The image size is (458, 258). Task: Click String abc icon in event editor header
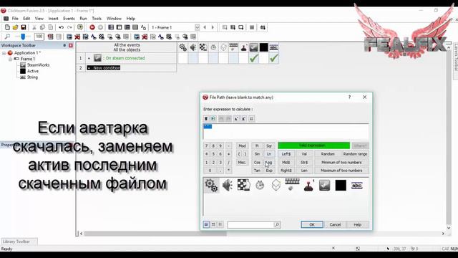point(273,47)
